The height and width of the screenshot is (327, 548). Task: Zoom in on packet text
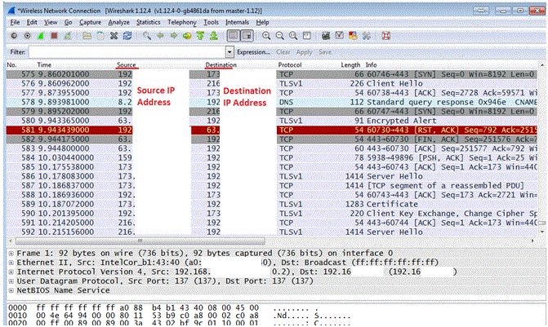[266, 36]
